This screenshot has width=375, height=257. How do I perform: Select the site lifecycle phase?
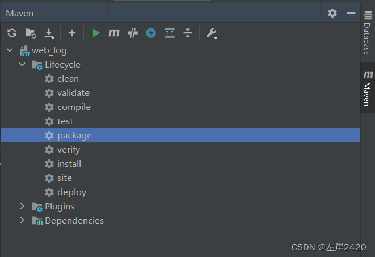180,178
